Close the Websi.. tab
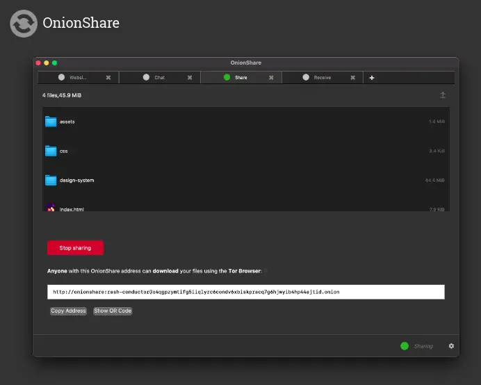This screenshot has width=481, height=385. pos(108,78)
